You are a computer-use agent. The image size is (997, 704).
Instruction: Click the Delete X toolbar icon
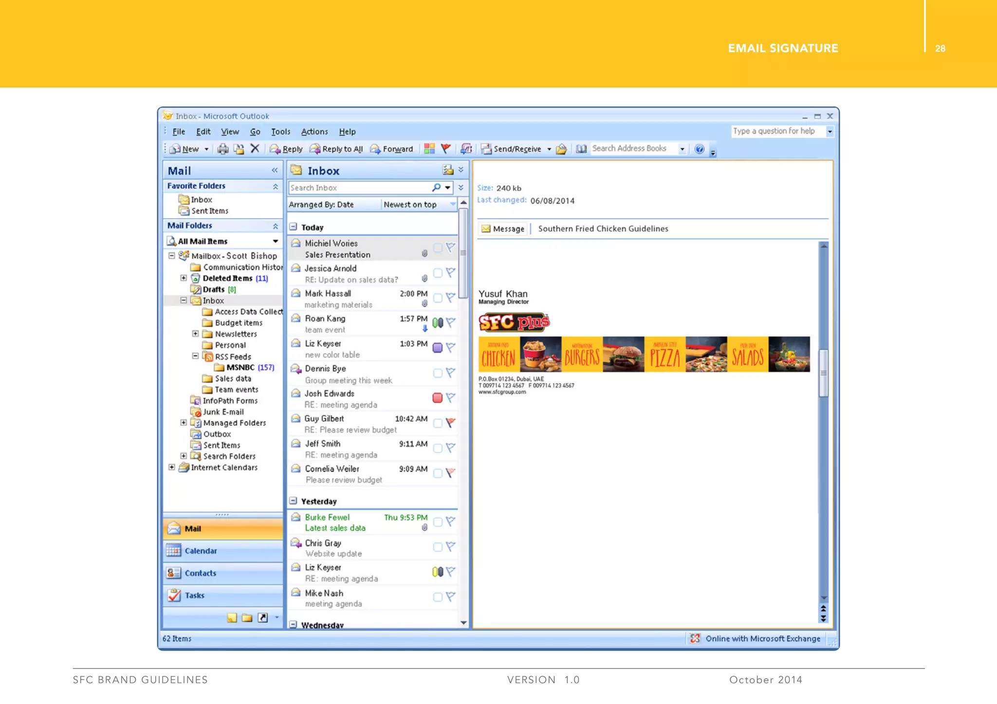pos(255,149)
